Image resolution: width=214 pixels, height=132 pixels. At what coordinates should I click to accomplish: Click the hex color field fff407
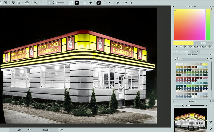pos(203,43)
